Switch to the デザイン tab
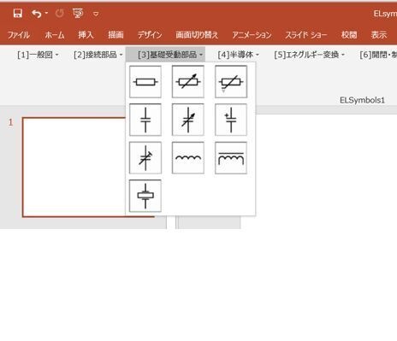The width and height of the screenshot is (397, 341). click(150, 35)
